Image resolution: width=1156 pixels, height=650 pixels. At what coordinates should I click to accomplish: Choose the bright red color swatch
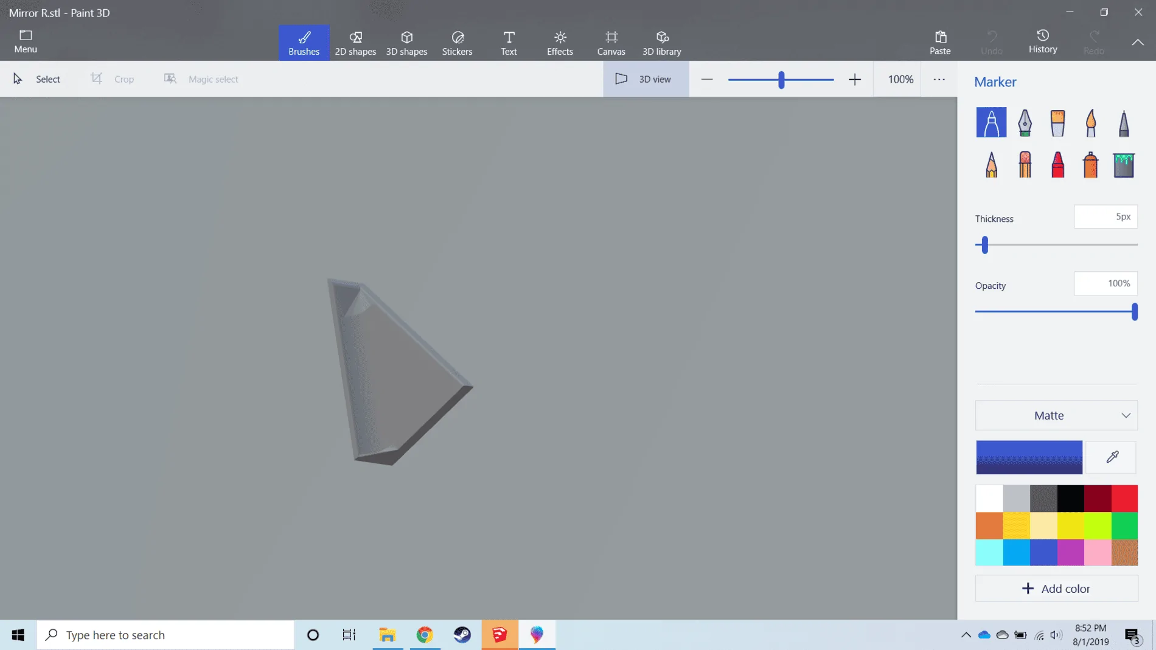[x=1124, y=499]
